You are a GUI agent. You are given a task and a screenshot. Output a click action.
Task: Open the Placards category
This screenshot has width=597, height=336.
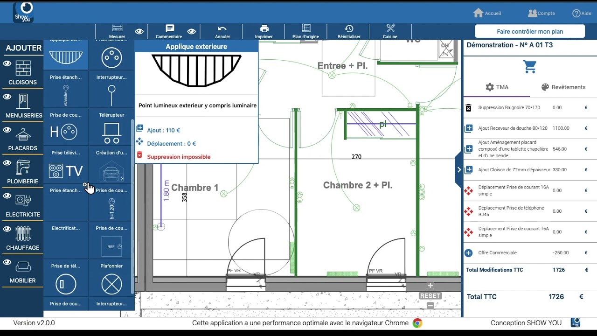tap(22, 139)
